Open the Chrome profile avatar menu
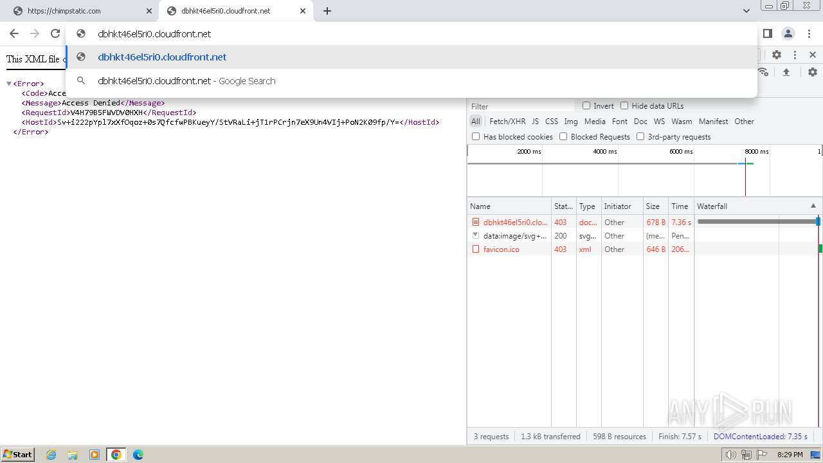 (x=788, y=33)
